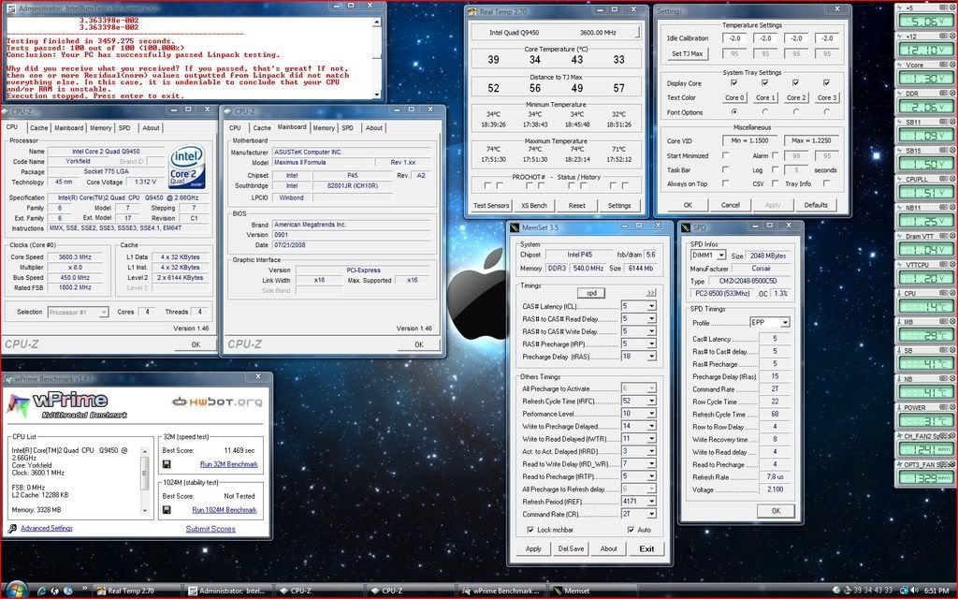Click the Core 1 text color swatch
958x599 pixels.
(x=765, y=97)
